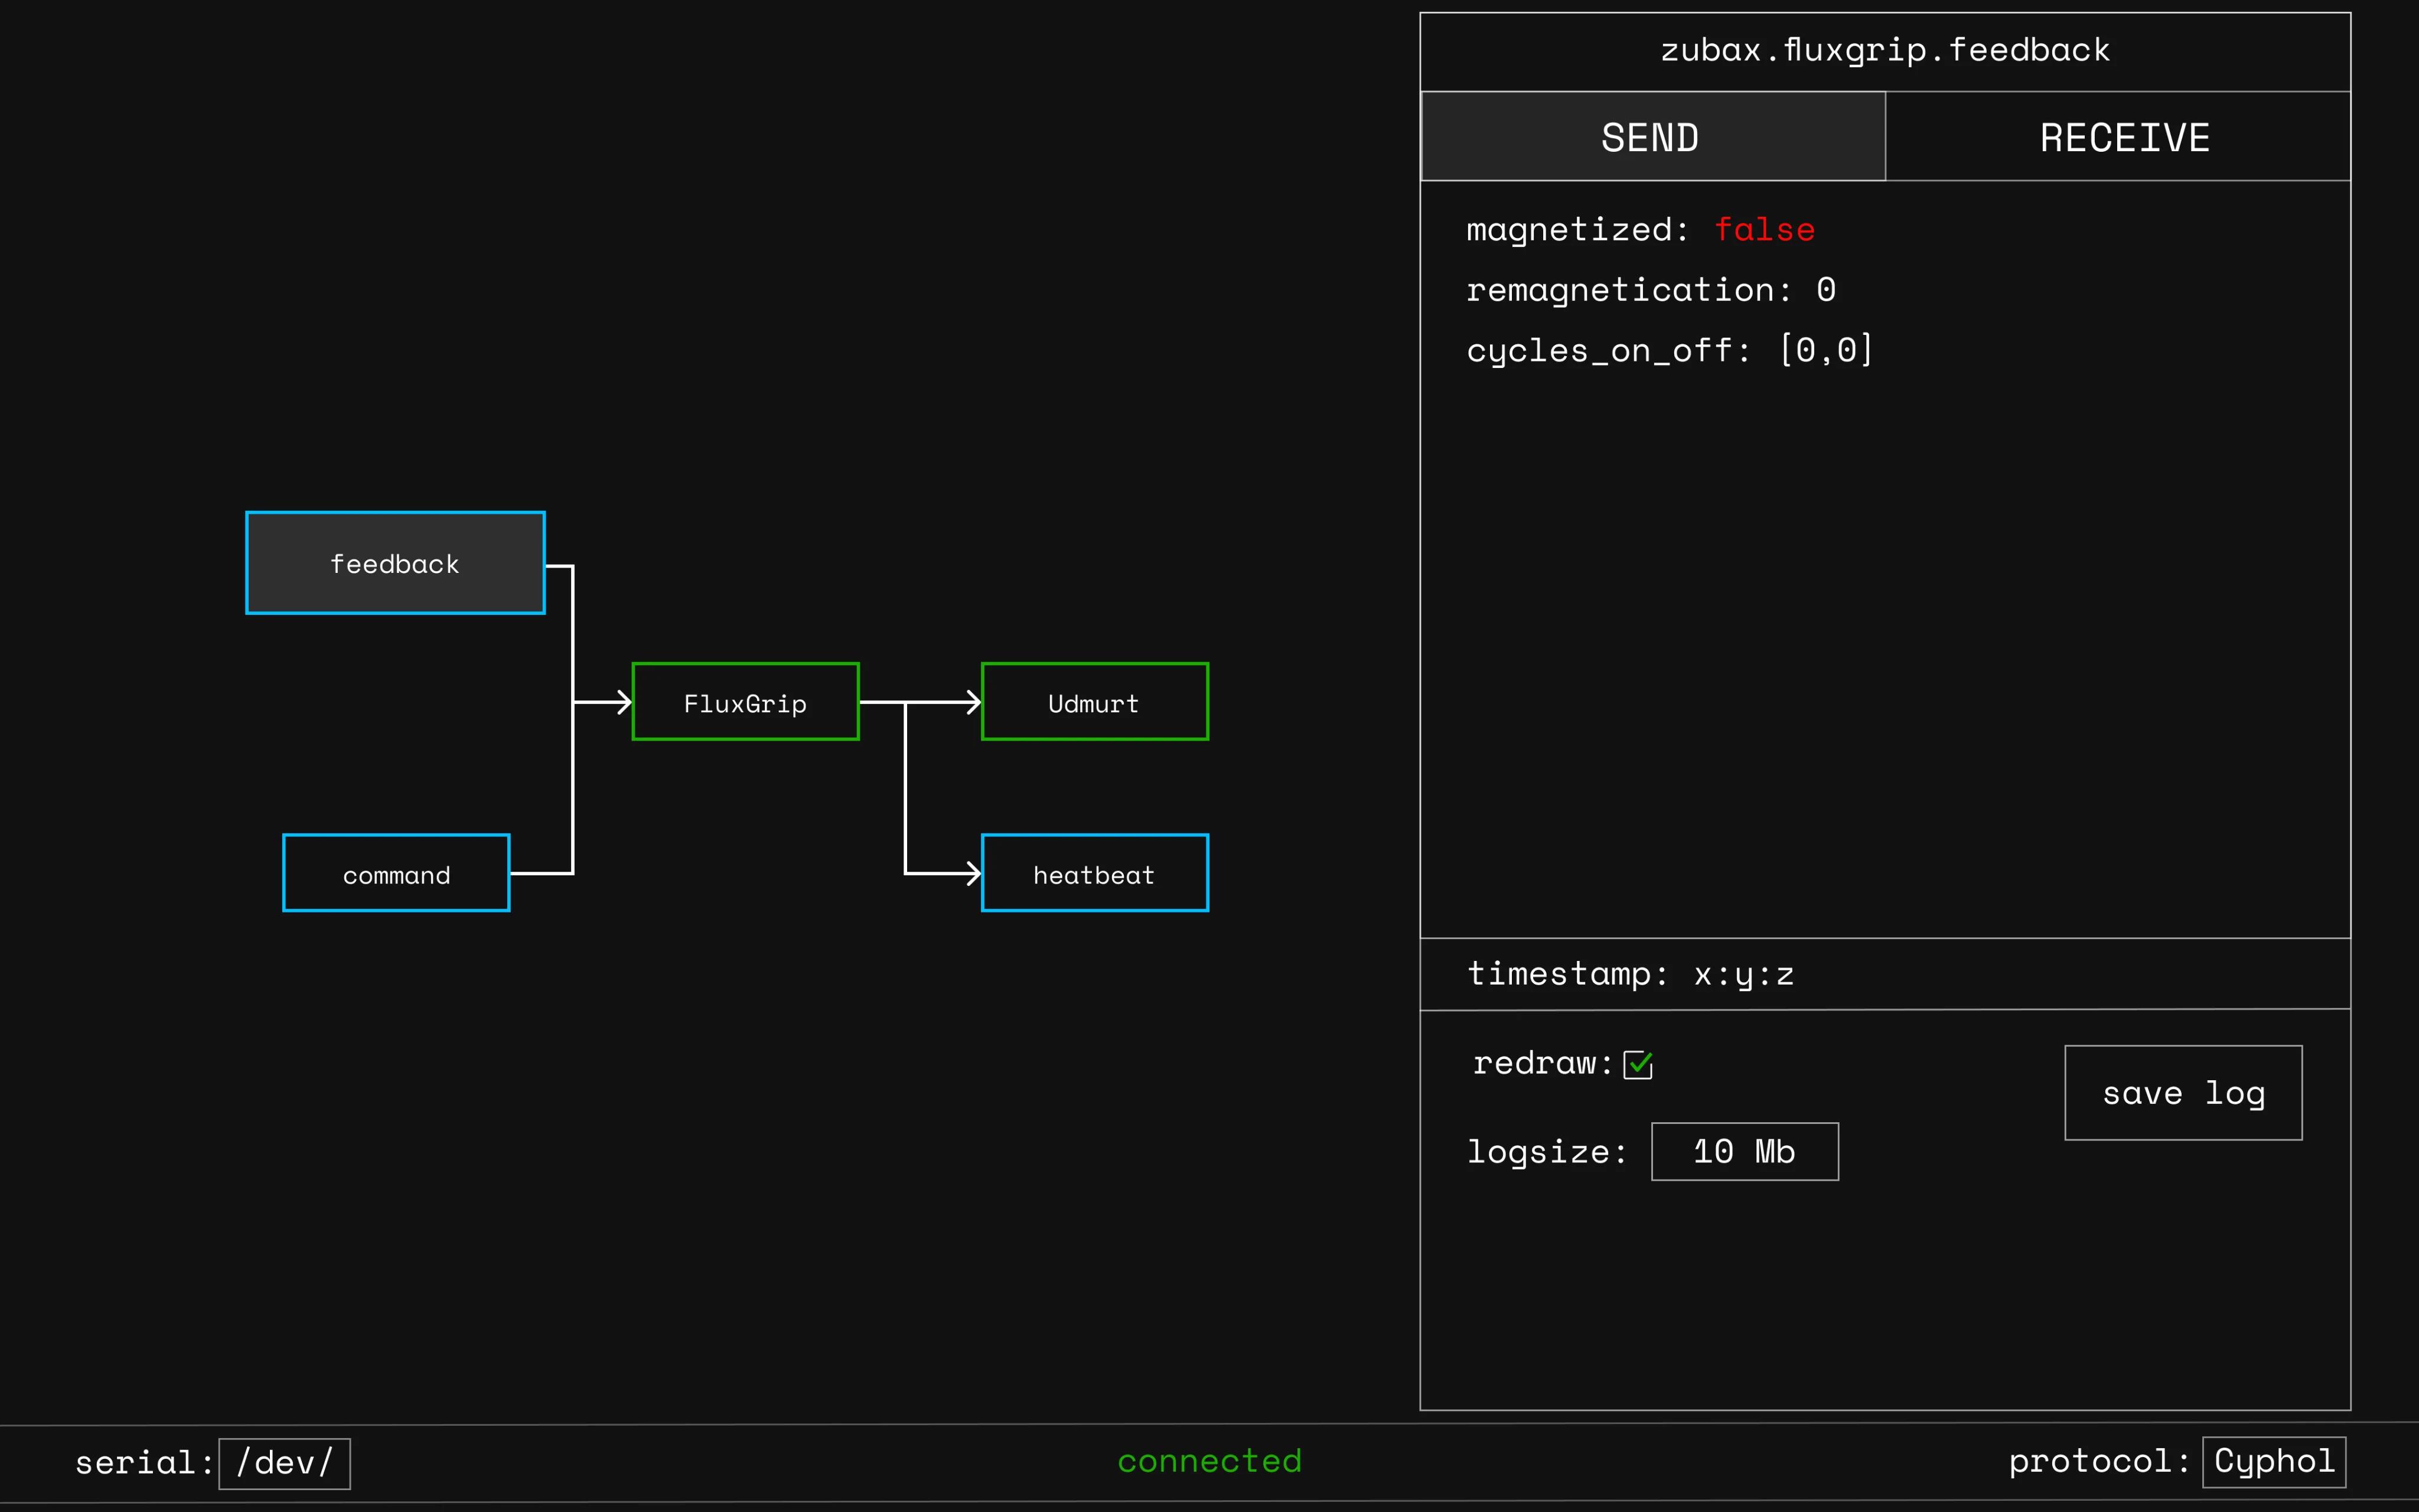Click the remagnetication value 0
Screen dimensions: 2419x1512
point(1825,290)
